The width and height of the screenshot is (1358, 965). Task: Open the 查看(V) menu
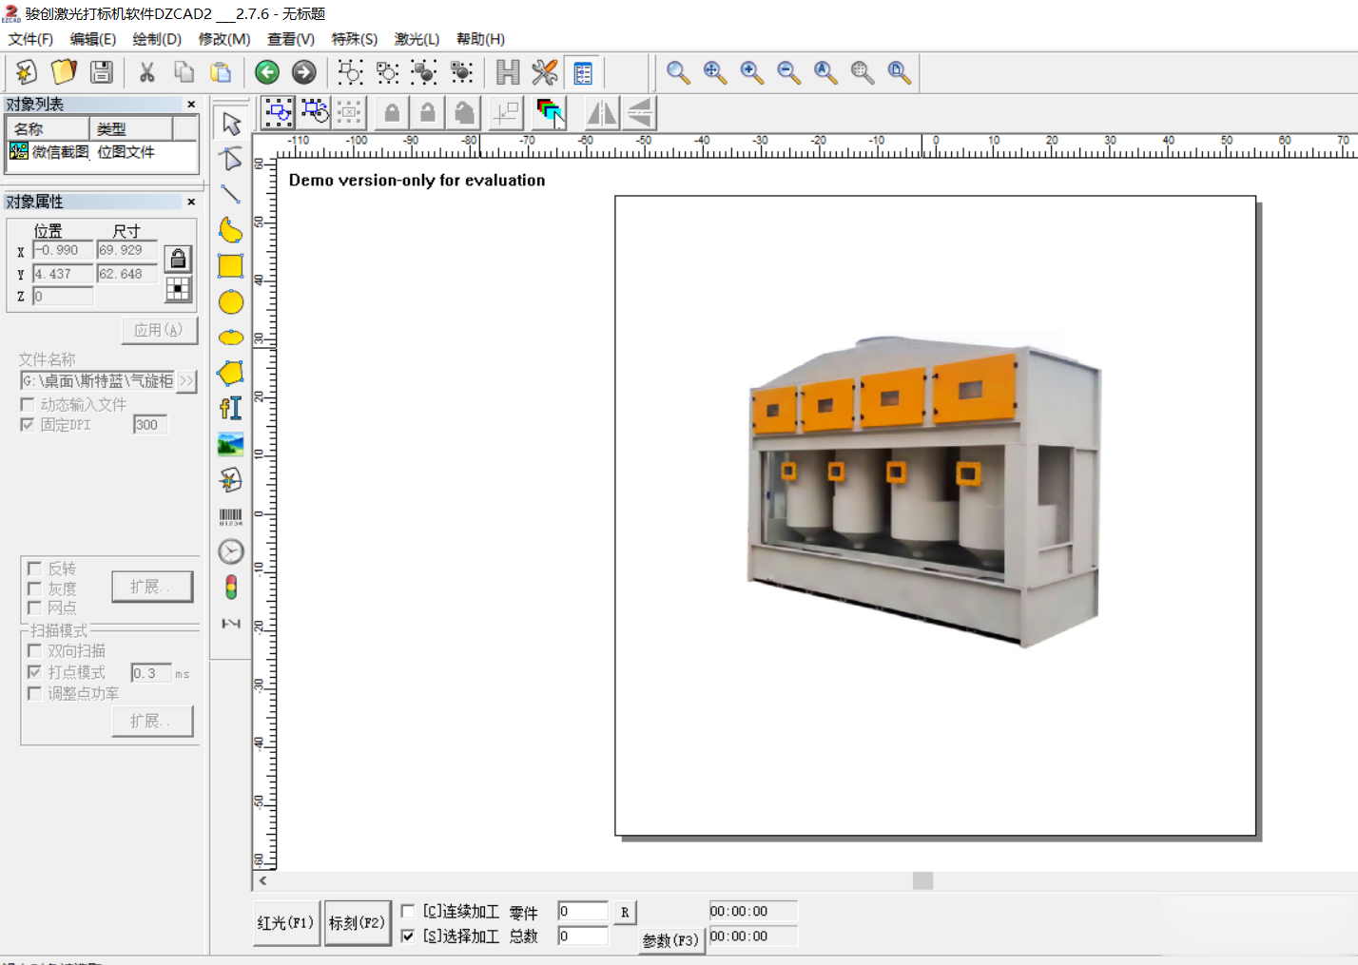click(291, 39)
